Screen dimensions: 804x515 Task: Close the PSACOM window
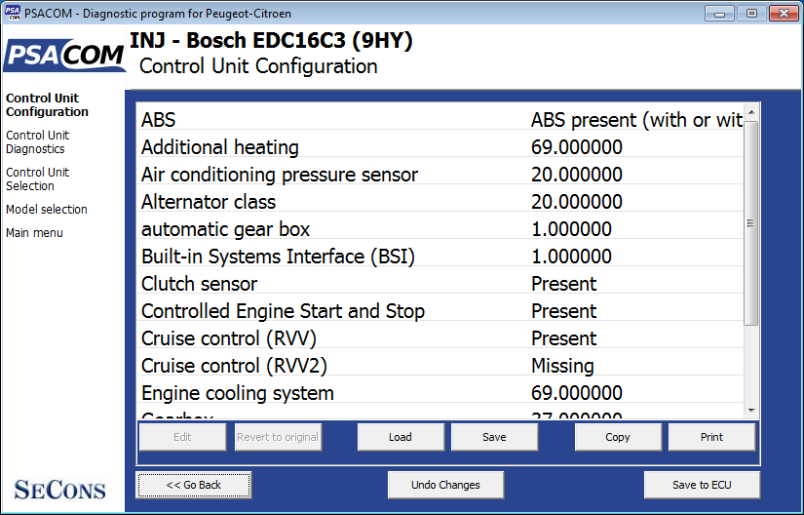784,14
